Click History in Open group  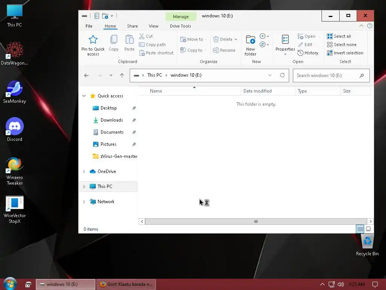(308, 53)
